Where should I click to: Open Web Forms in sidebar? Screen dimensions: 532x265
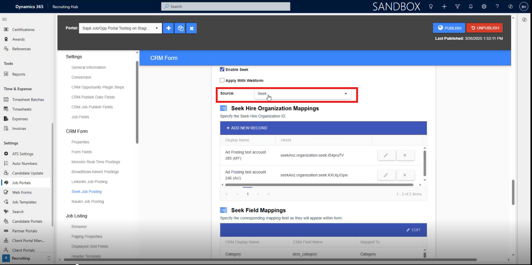click(x=22, y=192)
